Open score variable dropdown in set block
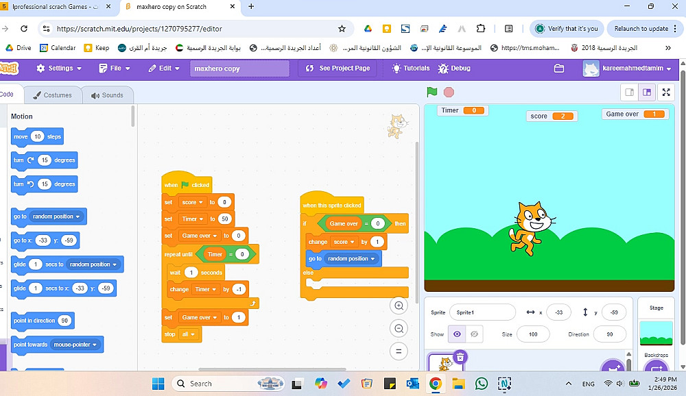 193,202
